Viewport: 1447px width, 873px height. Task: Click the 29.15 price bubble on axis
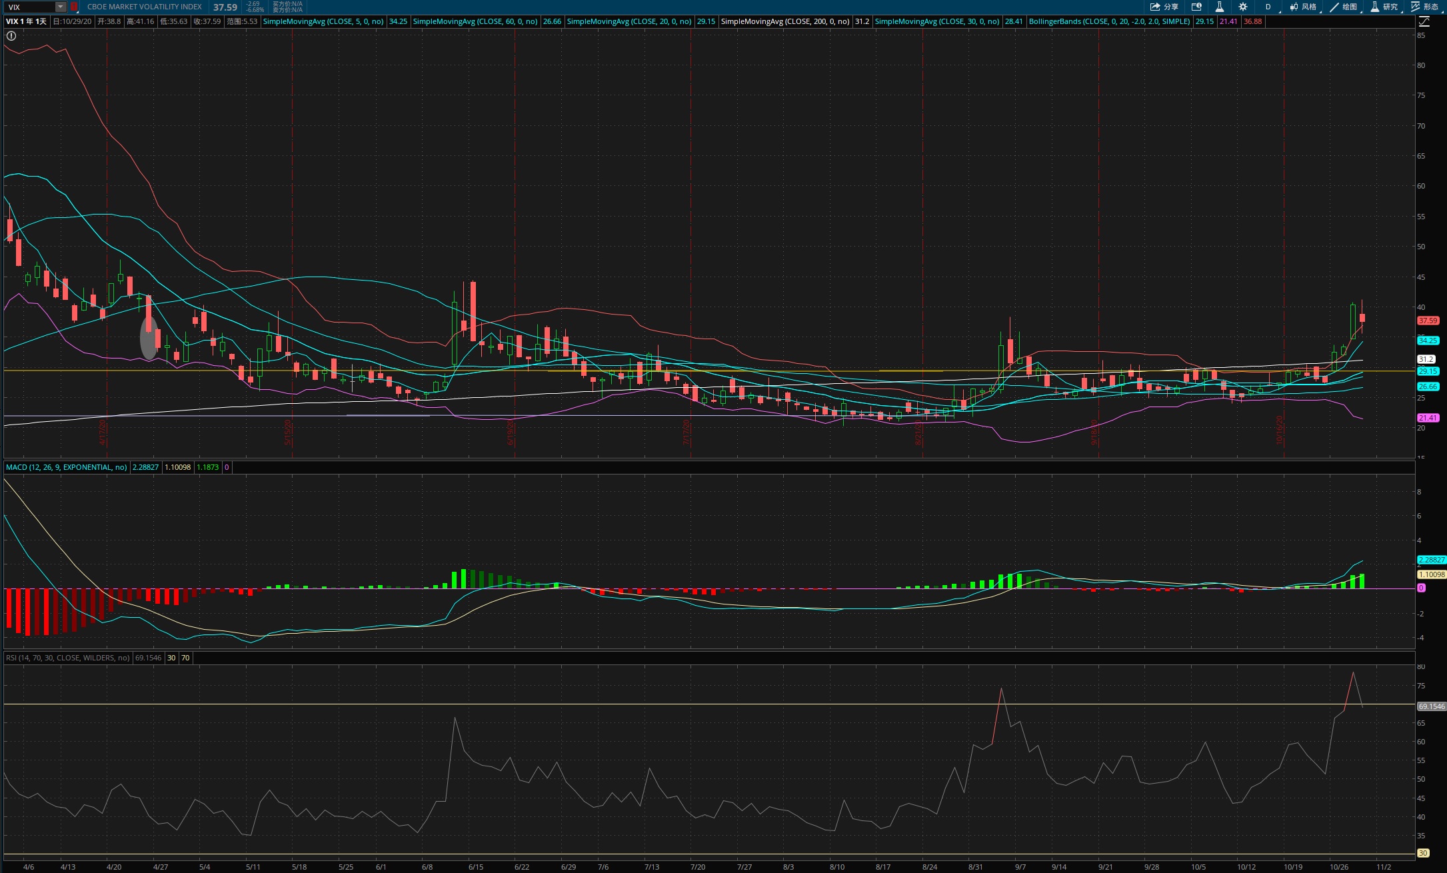point(1428,371)
